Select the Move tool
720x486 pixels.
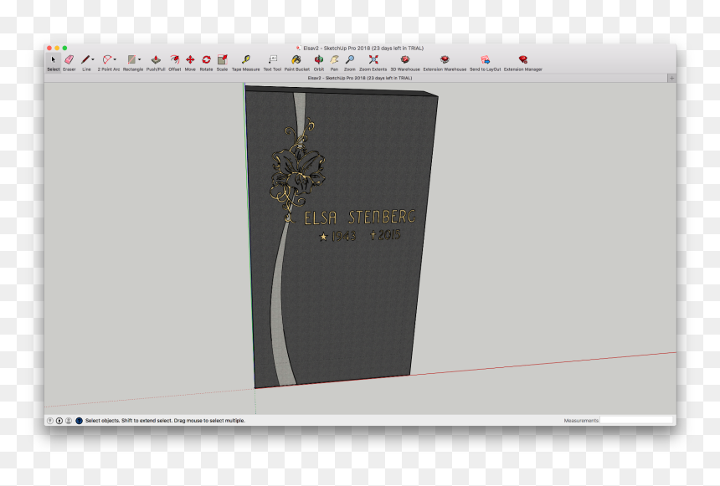190,63
